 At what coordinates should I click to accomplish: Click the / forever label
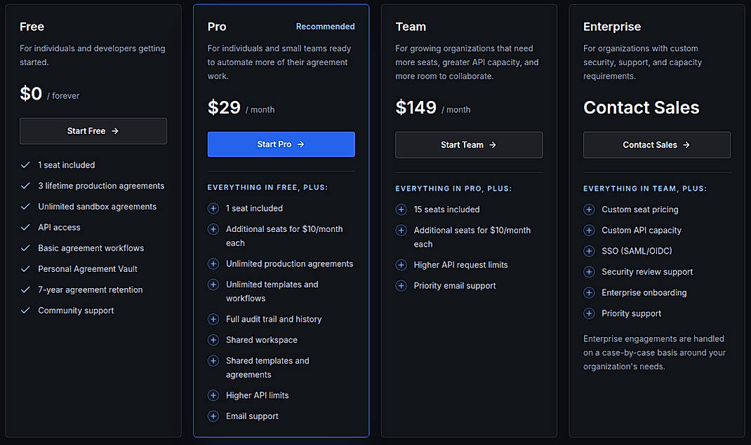point(63,96)
